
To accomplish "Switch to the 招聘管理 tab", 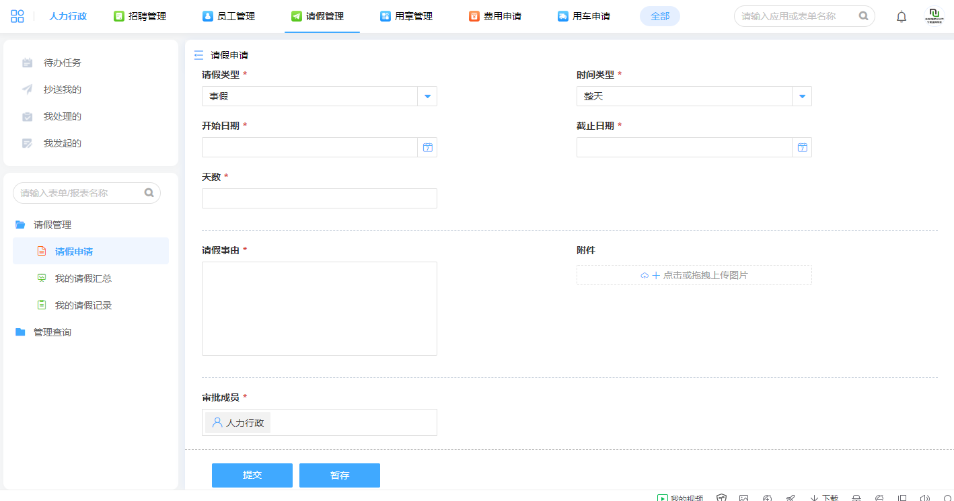I will [140, 16].
